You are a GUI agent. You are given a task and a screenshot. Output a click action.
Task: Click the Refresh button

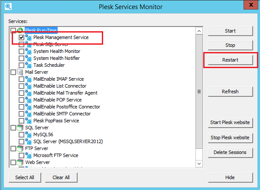coord(230,92)
